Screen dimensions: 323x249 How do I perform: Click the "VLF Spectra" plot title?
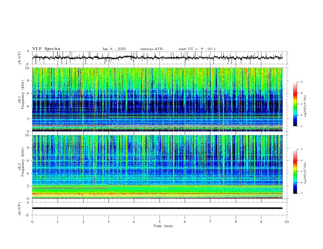[46, 49]
